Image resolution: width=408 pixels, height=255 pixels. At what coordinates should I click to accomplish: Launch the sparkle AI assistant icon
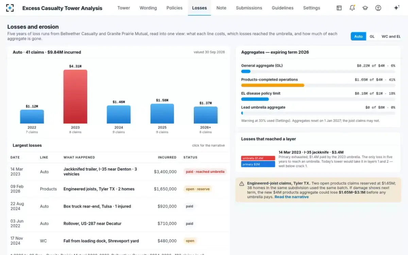[396, 8]
